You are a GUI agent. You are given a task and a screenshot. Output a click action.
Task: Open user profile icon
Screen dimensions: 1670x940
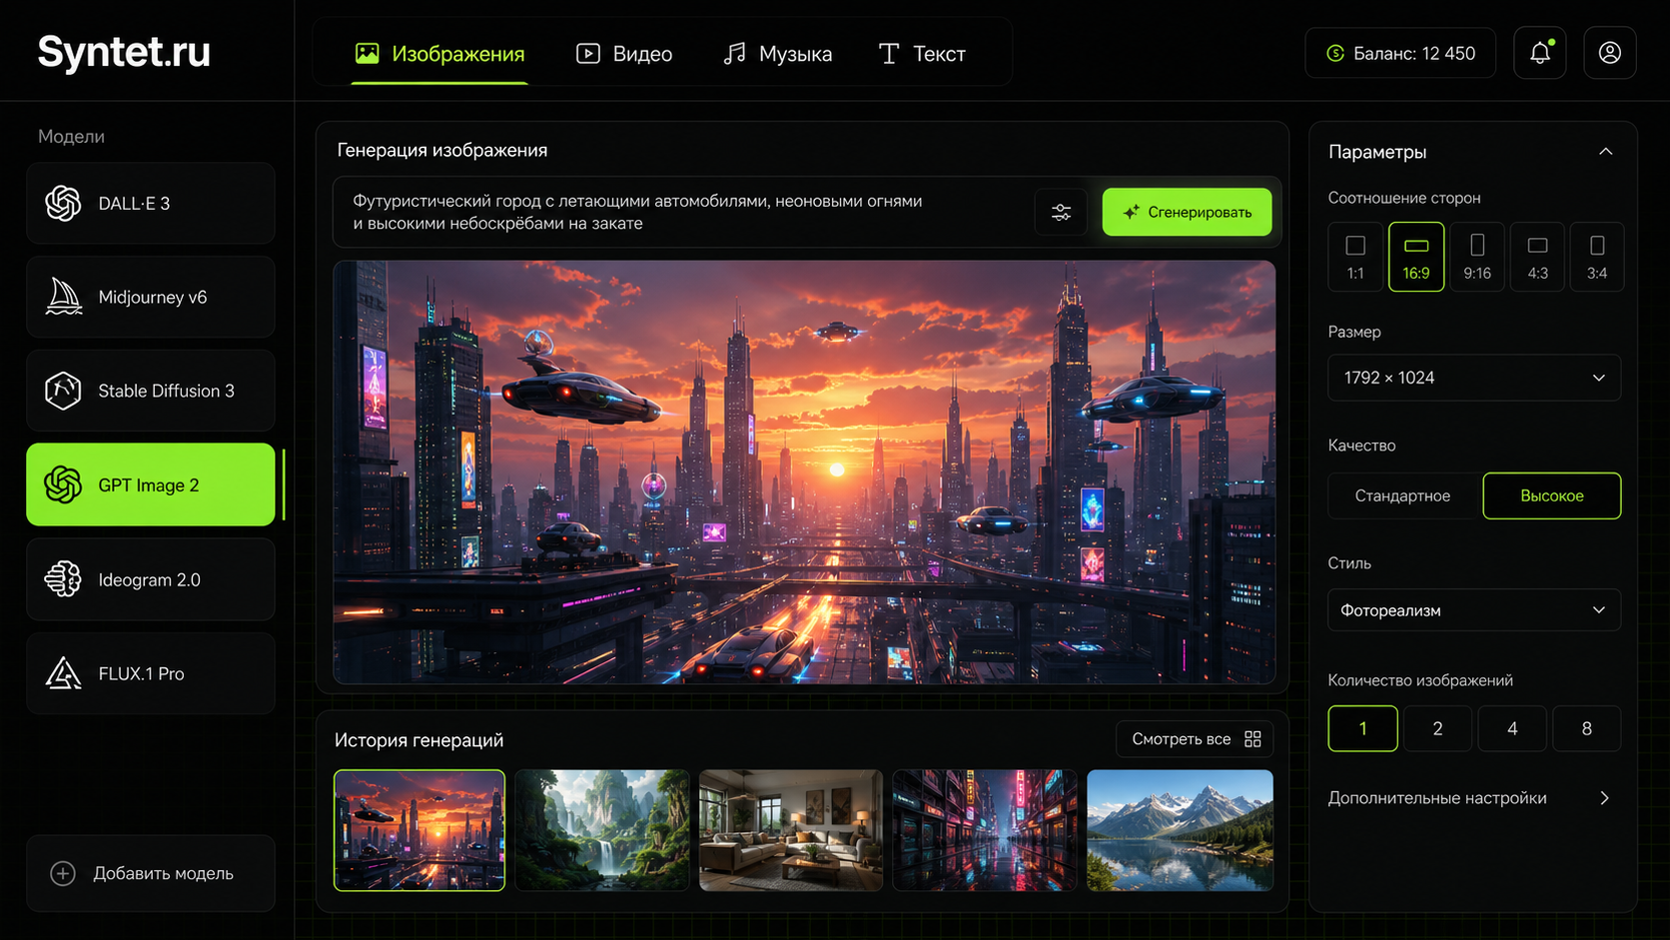(1610, 53)
